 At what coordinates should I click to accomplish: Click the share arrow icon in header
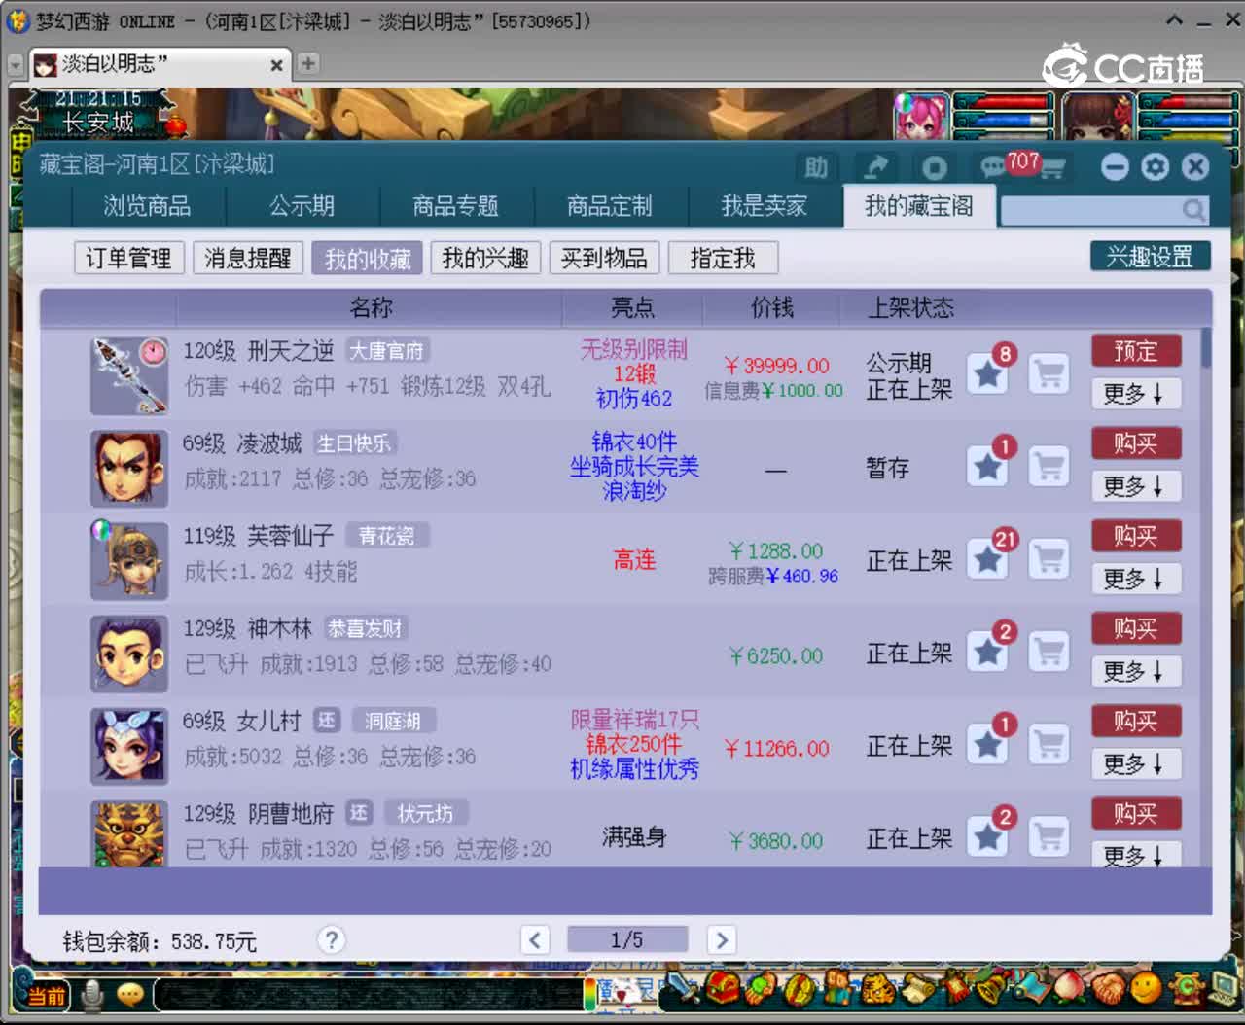876,167
